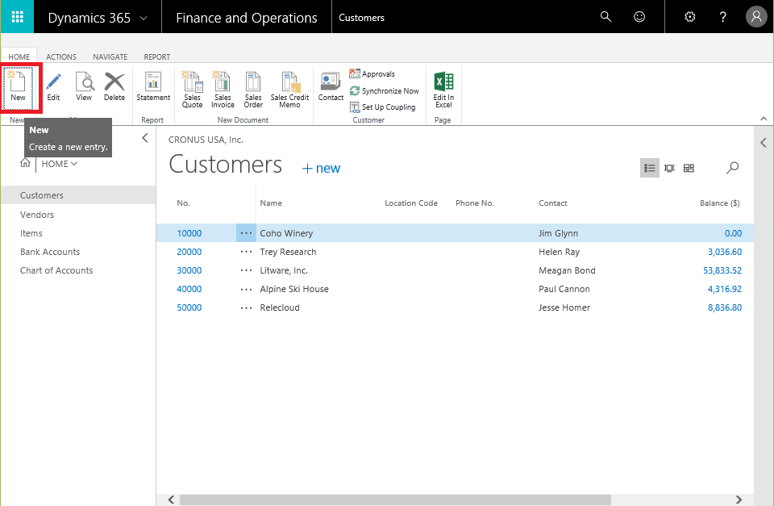774x506 pixels.
Task: Switch to the HOME ribbon tab
Action: 19,56
